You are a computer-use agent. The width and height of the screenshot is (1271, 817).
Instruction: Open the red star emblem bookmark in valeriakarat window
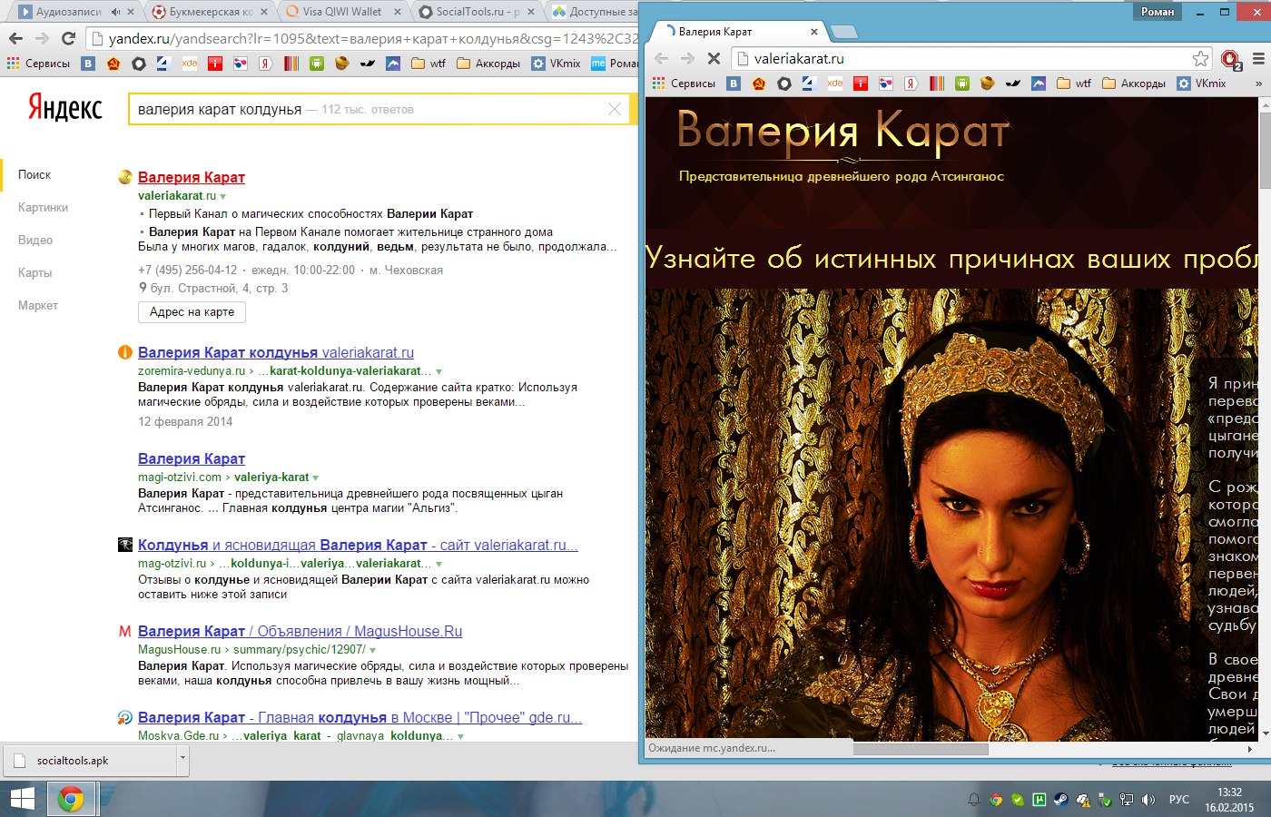(758, 84)
